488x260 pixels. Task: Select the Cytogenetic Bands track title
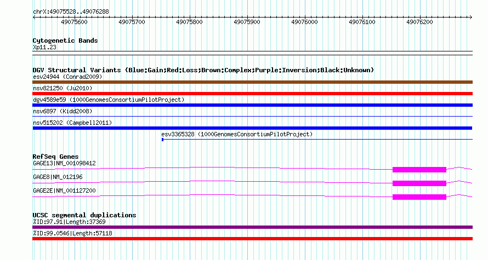tap(65, 41)
